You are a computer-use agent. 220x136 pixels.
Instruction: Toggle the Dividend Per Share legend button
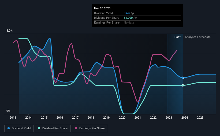click(x=53, y=129)
